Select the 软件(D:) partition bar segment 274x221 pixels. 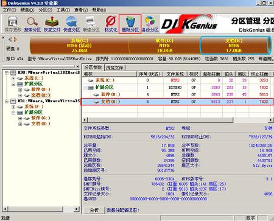(164, 46)
